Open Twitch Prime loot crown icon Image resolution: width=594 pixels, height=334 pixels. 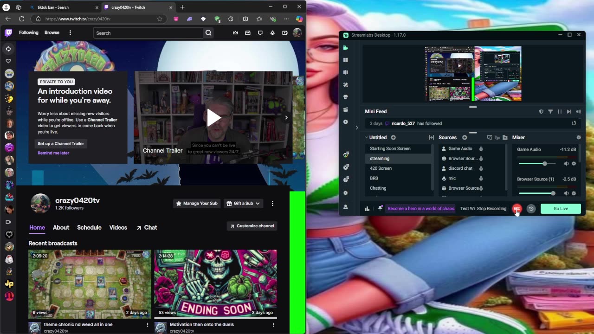tap(235, 33)
